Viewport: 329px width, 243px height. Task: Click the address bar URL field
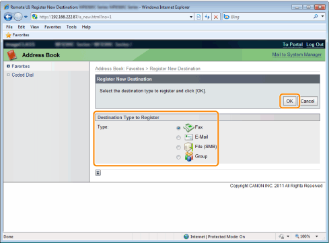pyautogui.click(x=112, y=17)
